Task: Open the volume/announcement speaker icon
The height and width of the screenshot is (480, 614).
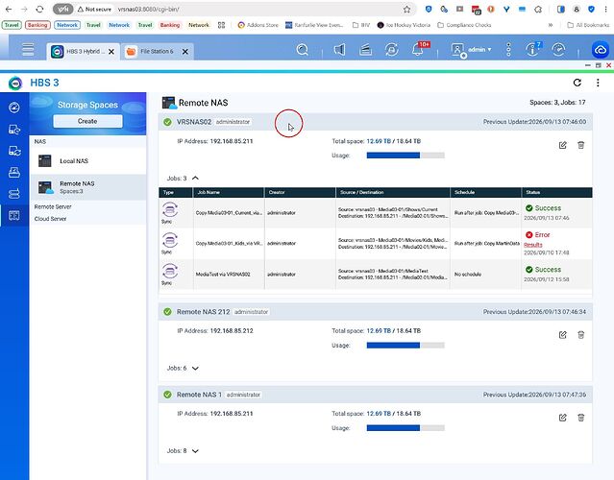Action: [x=339, y=50]
